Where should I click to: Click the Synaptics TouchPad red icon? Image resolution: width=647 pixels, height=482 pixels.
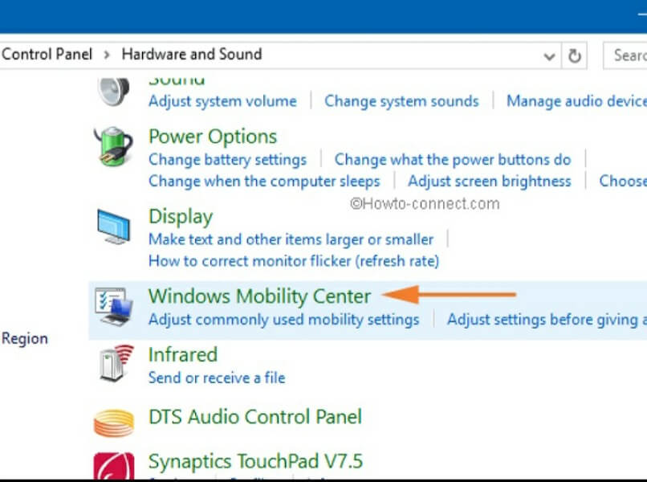pos(113,466)
